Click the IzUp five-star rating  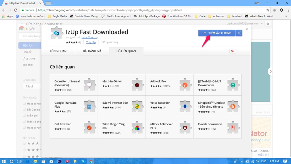(x=72, y=42)
